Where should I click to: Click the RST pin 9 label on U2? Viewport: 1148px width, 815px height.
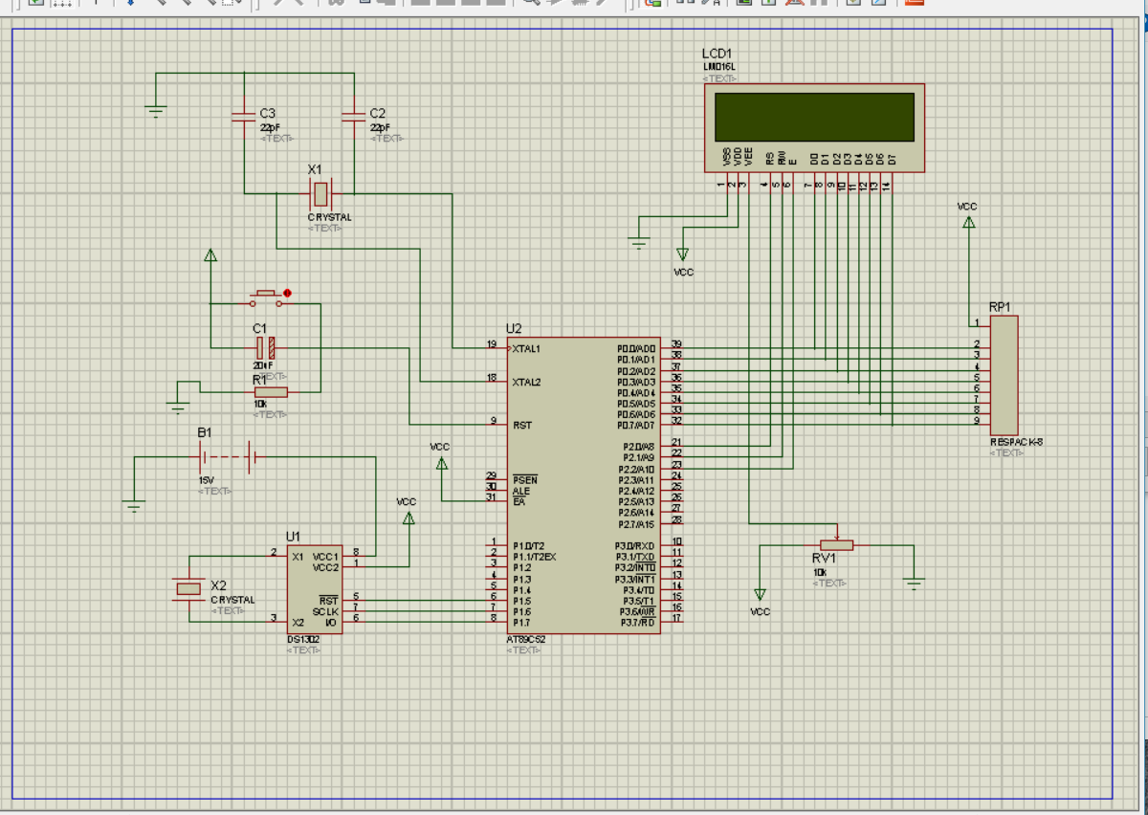[x=521, y=425]
